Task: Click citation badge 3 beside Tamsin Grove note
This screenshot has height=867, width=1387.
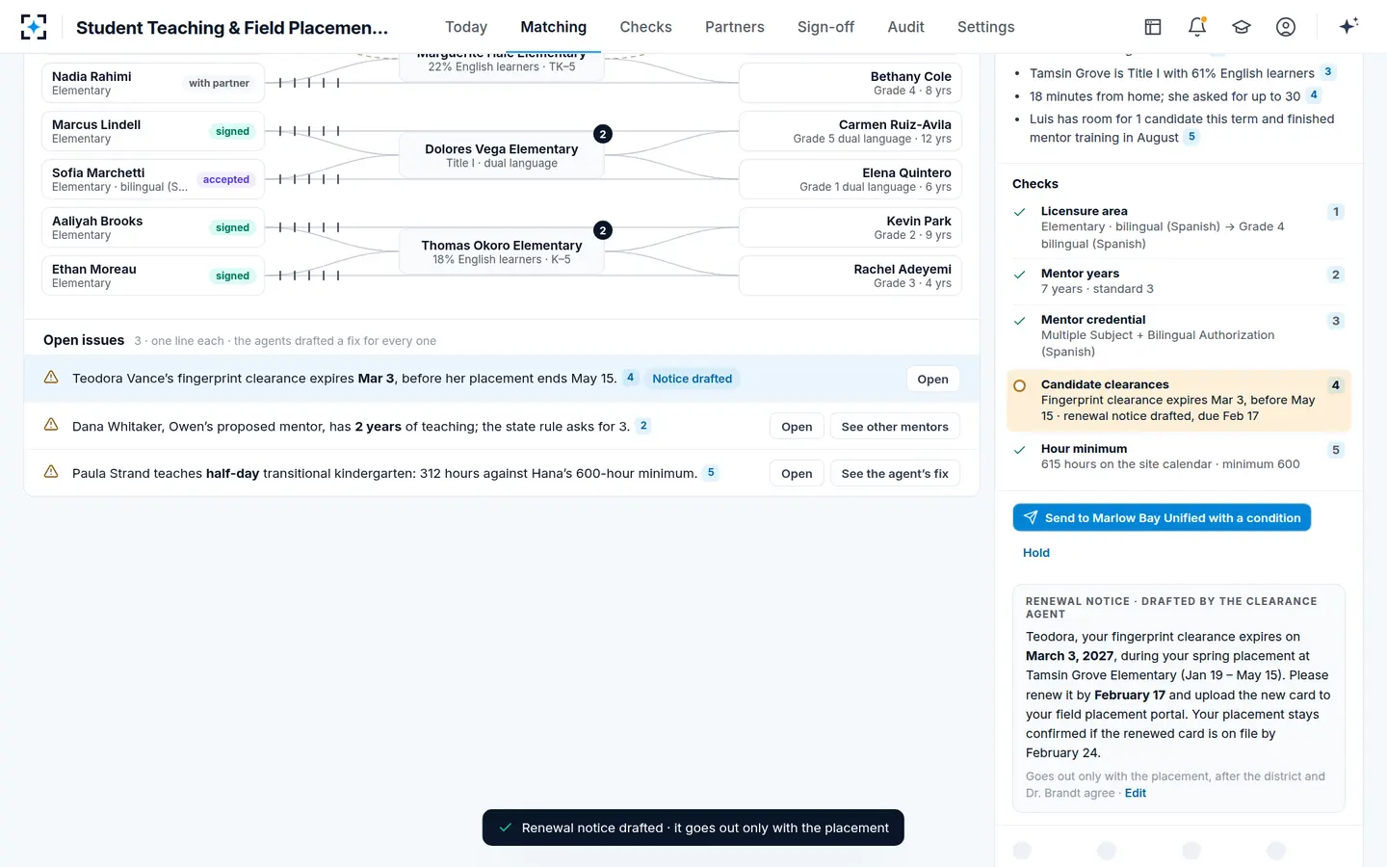Action: click(x=1328, y=71)
